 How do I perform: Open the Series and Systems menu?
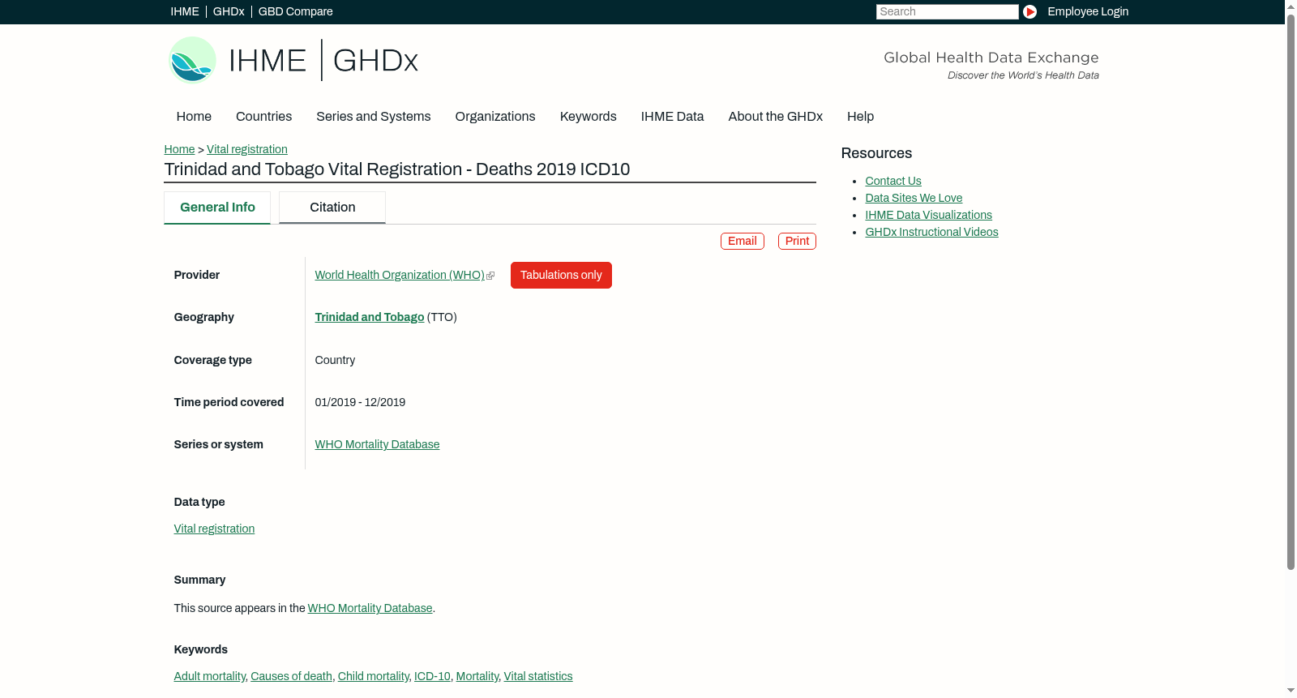[374, 117]
